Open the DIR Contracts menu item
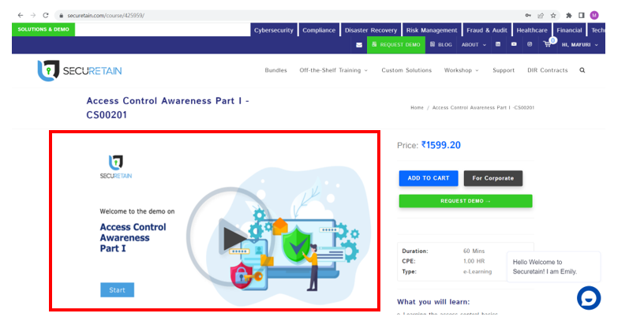644x317 pixels. (548, 70)
